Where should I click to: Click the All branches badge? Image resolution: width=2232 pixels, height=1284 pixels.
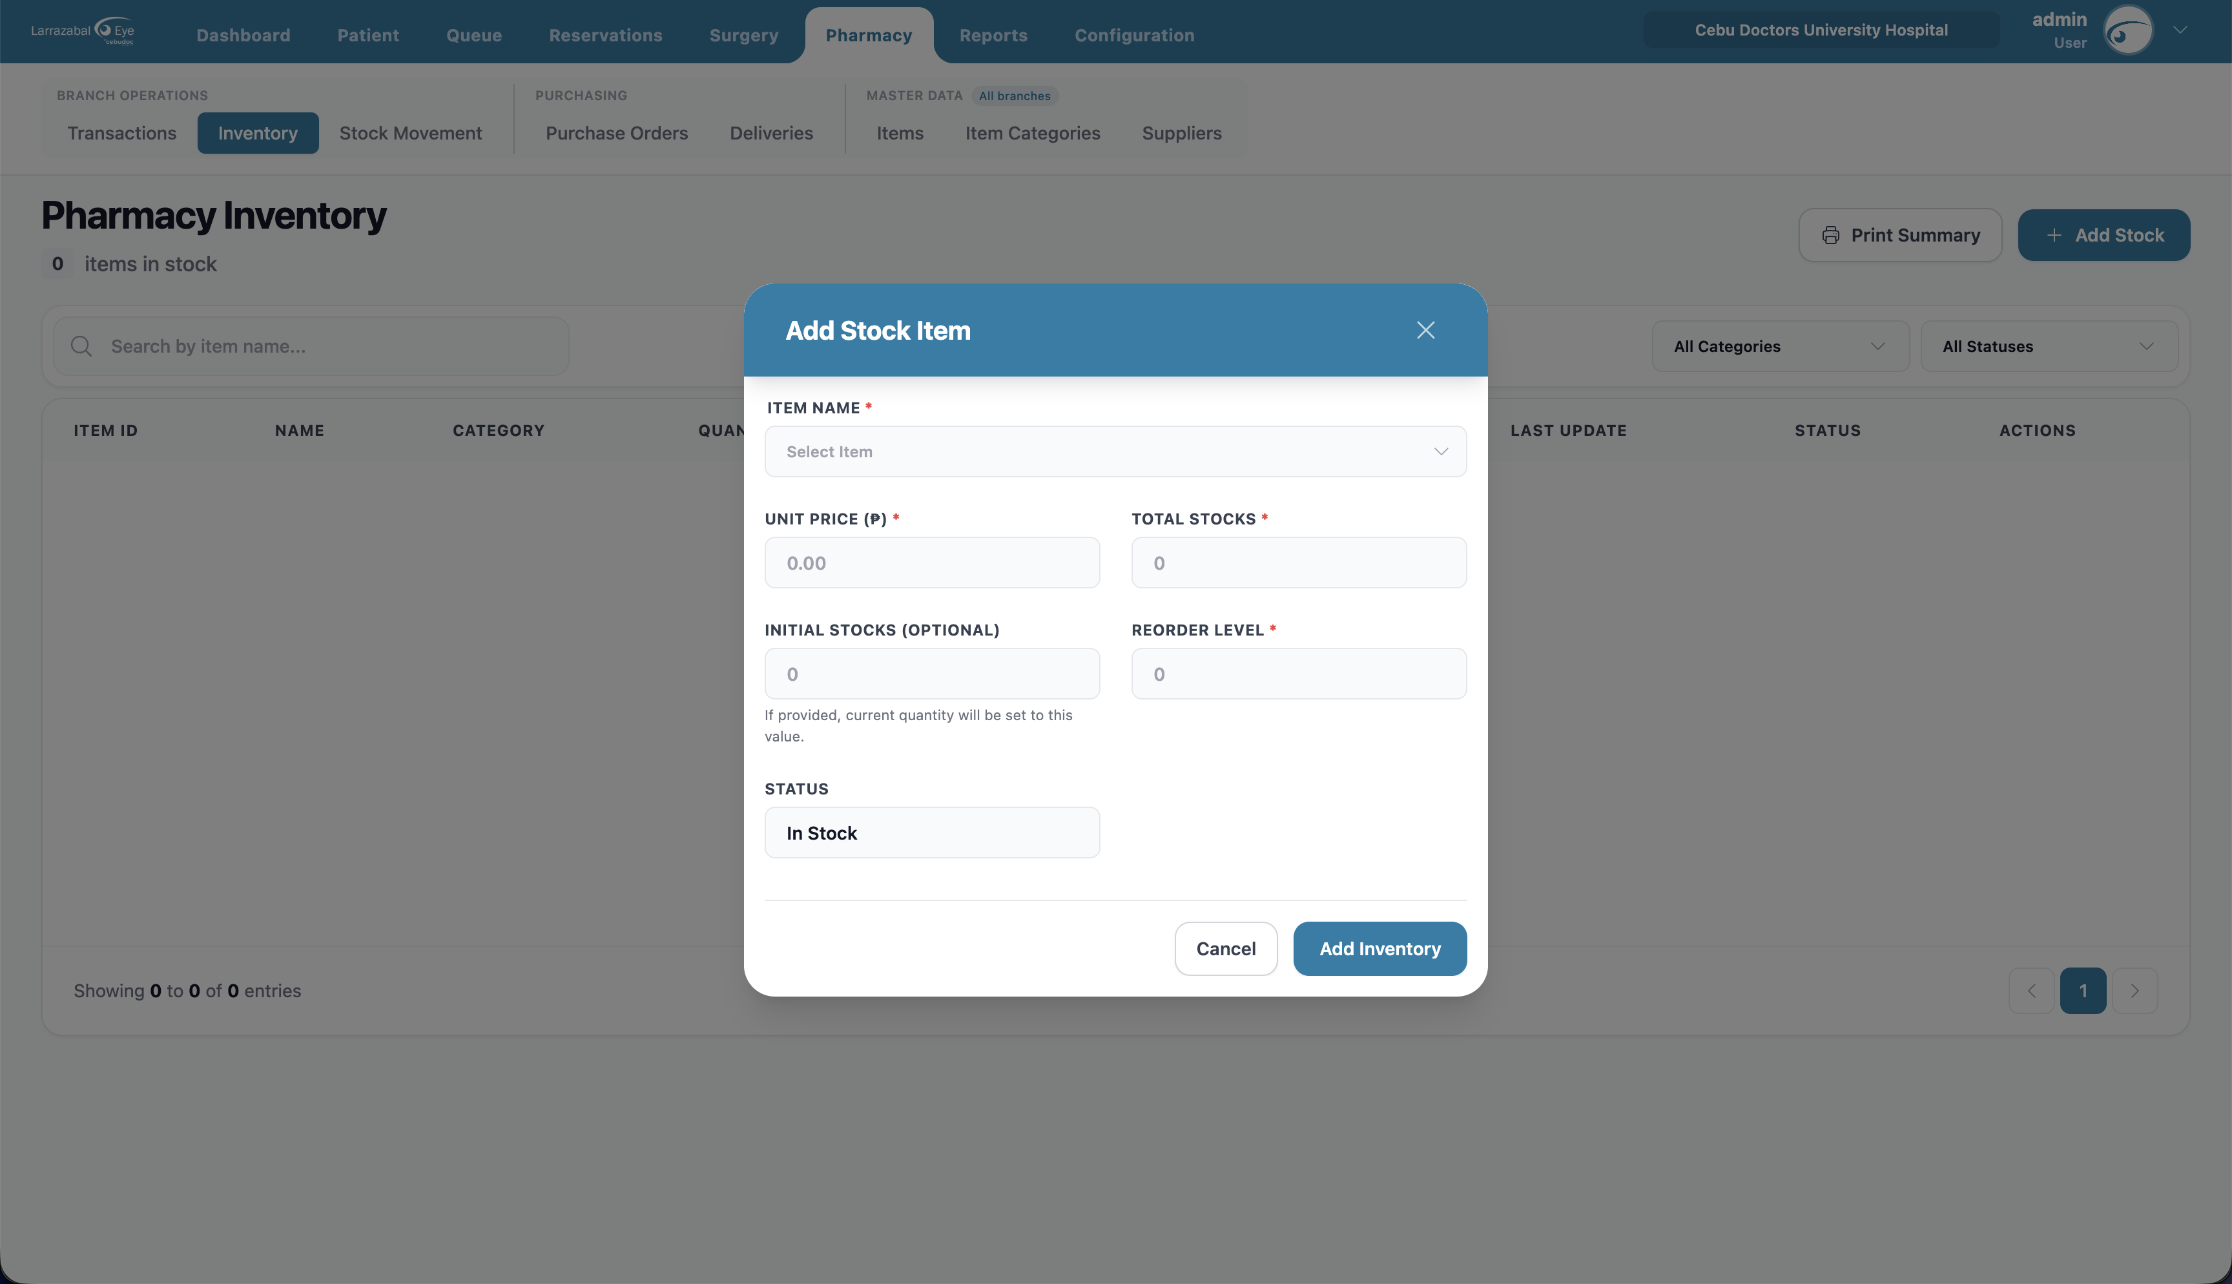[1015, 96]
